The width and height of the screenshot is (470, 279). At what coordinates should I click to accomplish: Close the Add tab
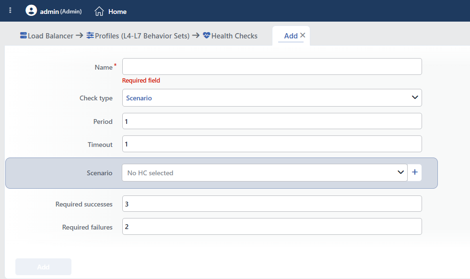point(303,35)
